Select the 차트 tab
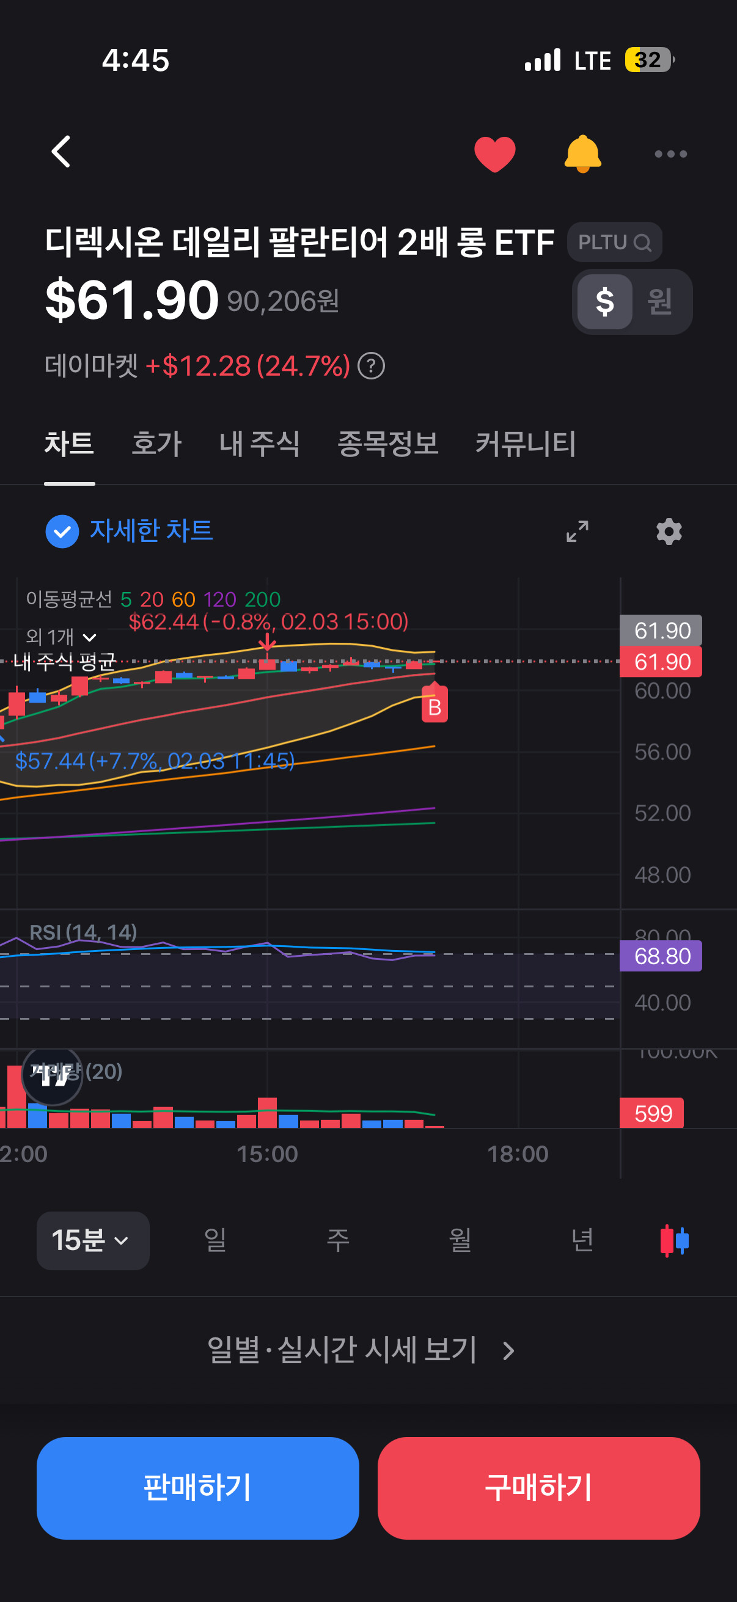 click(x=69, y=444)
